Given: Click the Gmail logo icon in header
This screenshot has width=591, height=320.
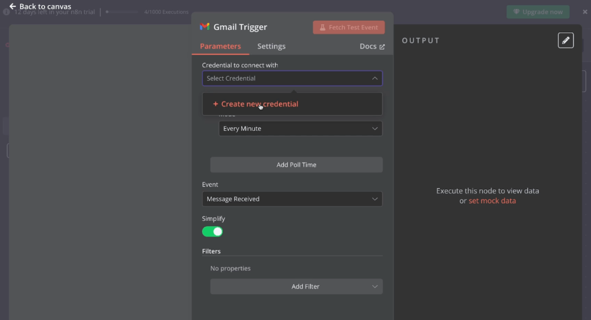Looking at the screenshot, I should tap(205, 27).
